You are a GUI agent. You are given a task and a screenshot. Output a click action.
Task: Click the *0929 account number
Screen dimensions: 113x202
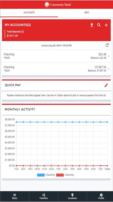(7, 71)
